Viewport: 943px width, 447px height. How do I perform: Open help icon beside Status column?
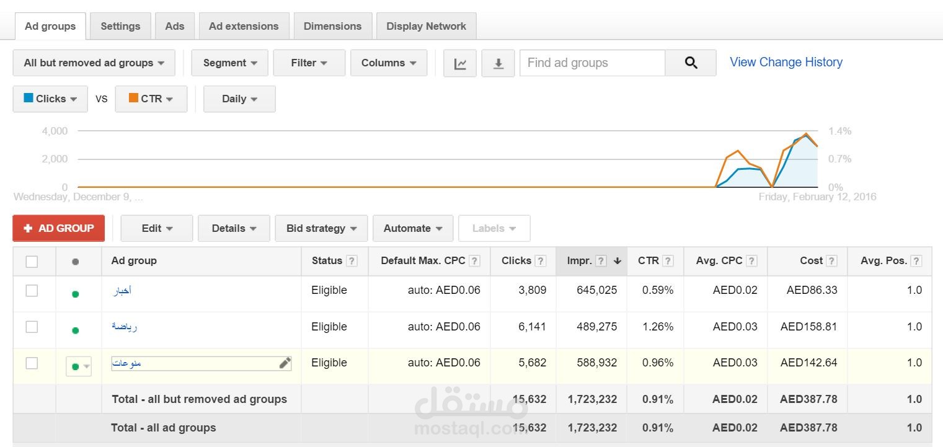(352, 261)
